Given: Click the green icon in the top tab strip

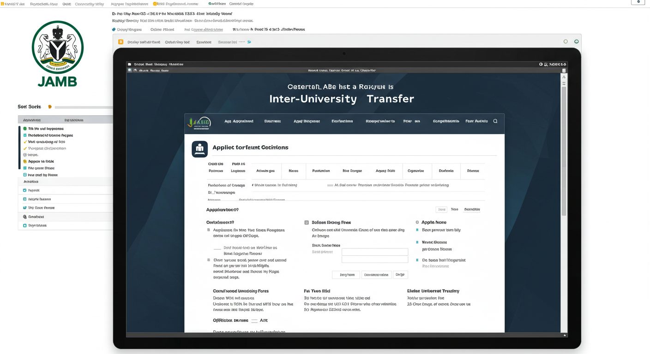Looking at the screenshot, I should click(211, 4).
